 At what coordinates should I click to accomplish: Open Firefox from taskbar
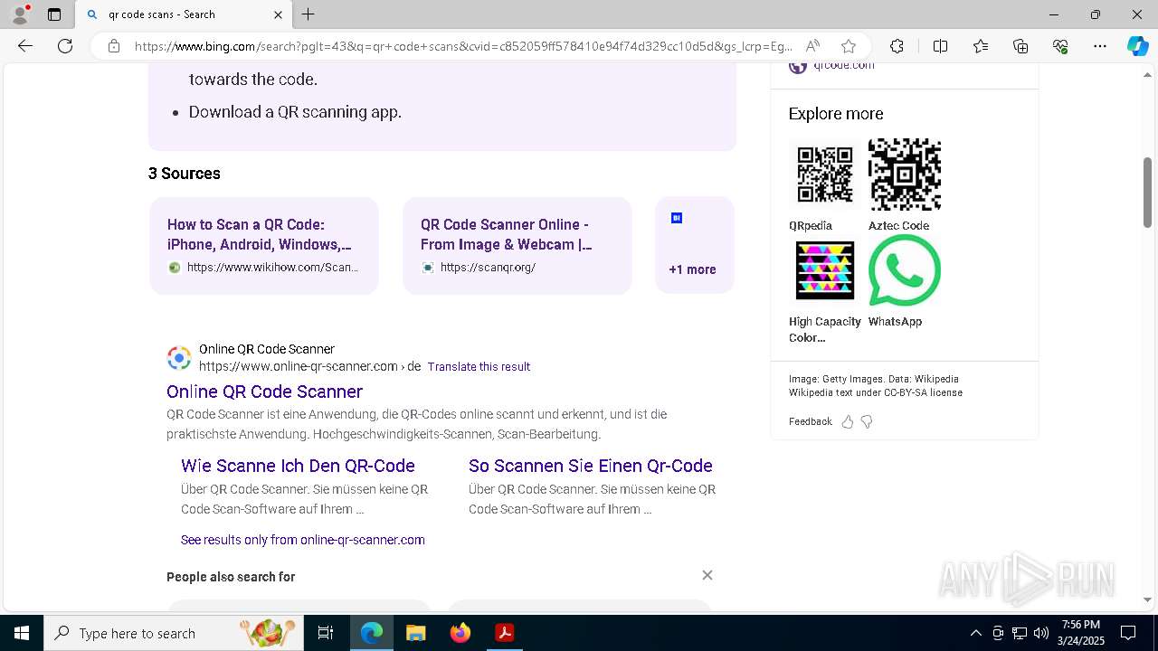coord(460,633)
